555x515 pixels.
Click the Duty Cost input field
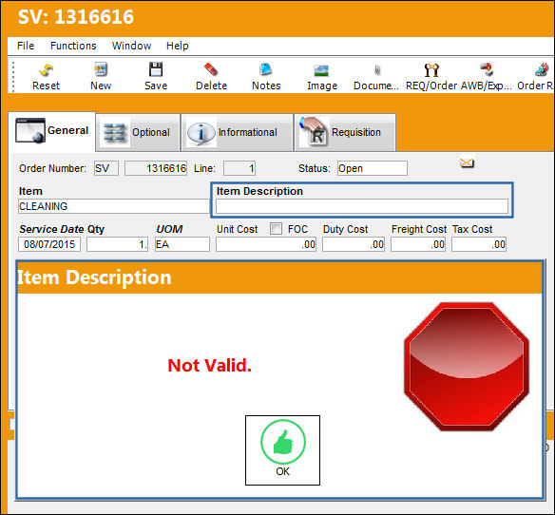354,244
